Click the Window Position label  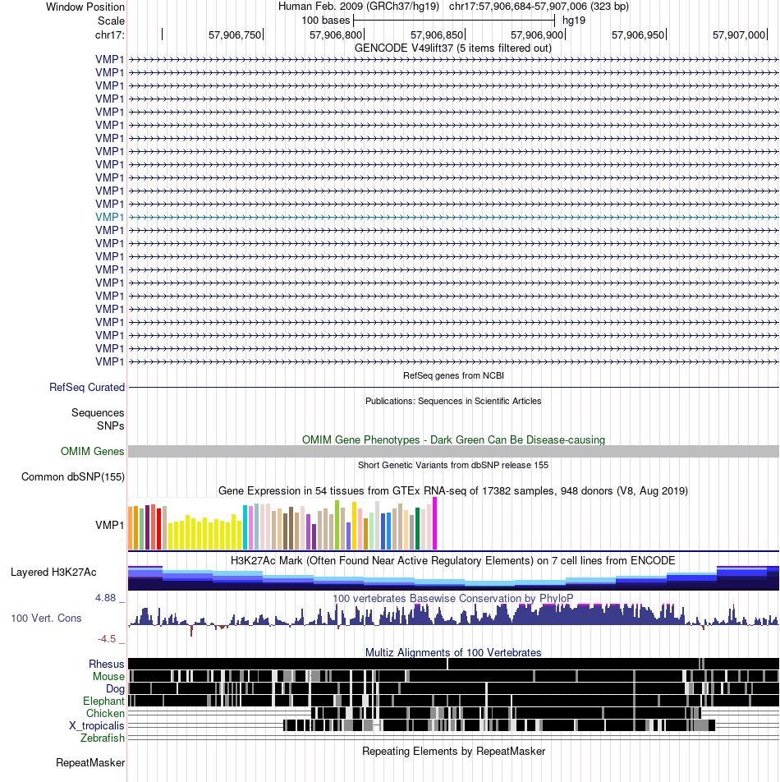pyautogui.click(x=85, y=7)
